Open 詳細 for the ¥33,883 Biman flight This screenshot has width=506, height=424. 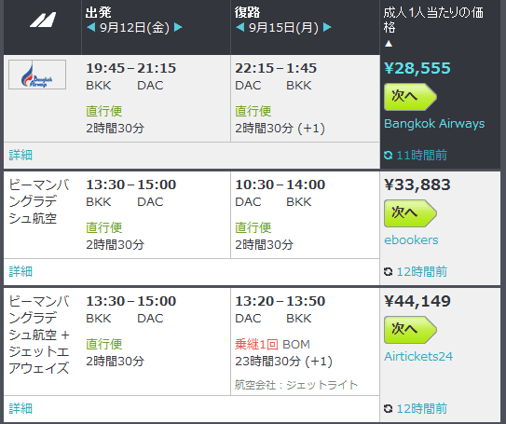coord(21,272)
